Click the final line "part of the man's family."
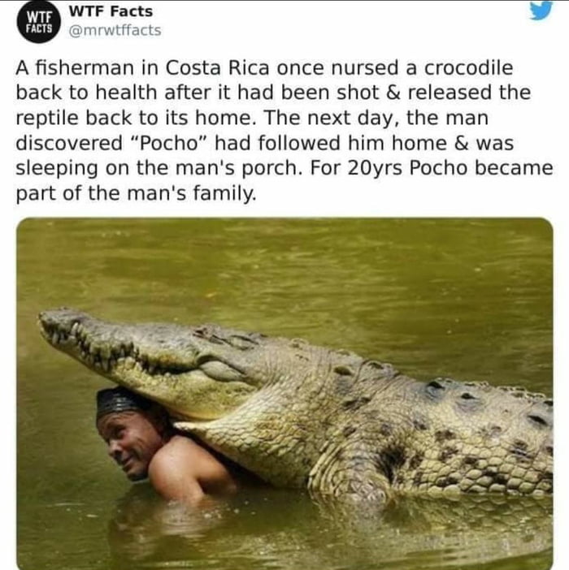569x570 pixels. 135,193
